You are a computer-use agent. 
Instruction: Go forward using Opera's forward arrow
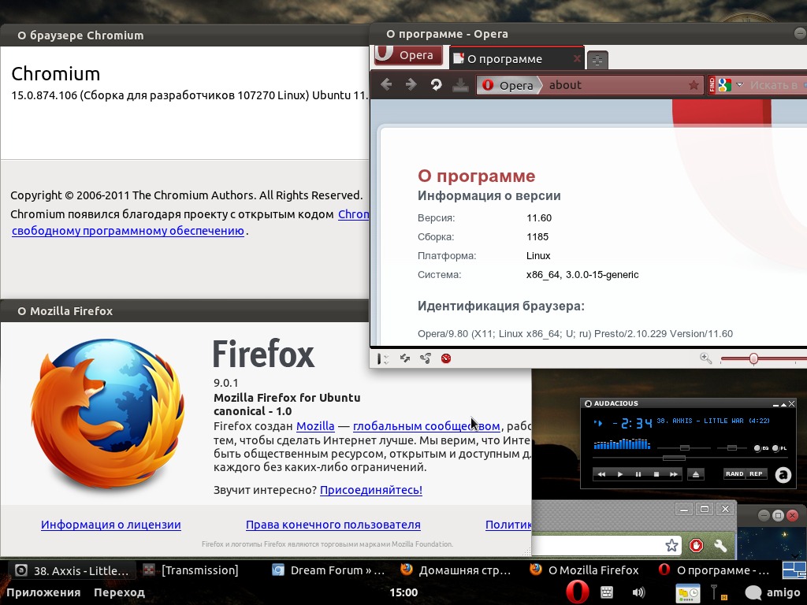point(411,84)
